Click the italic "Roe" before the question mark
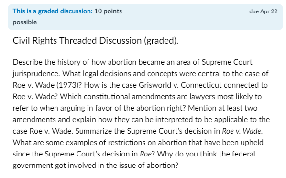 pos(145,154)
